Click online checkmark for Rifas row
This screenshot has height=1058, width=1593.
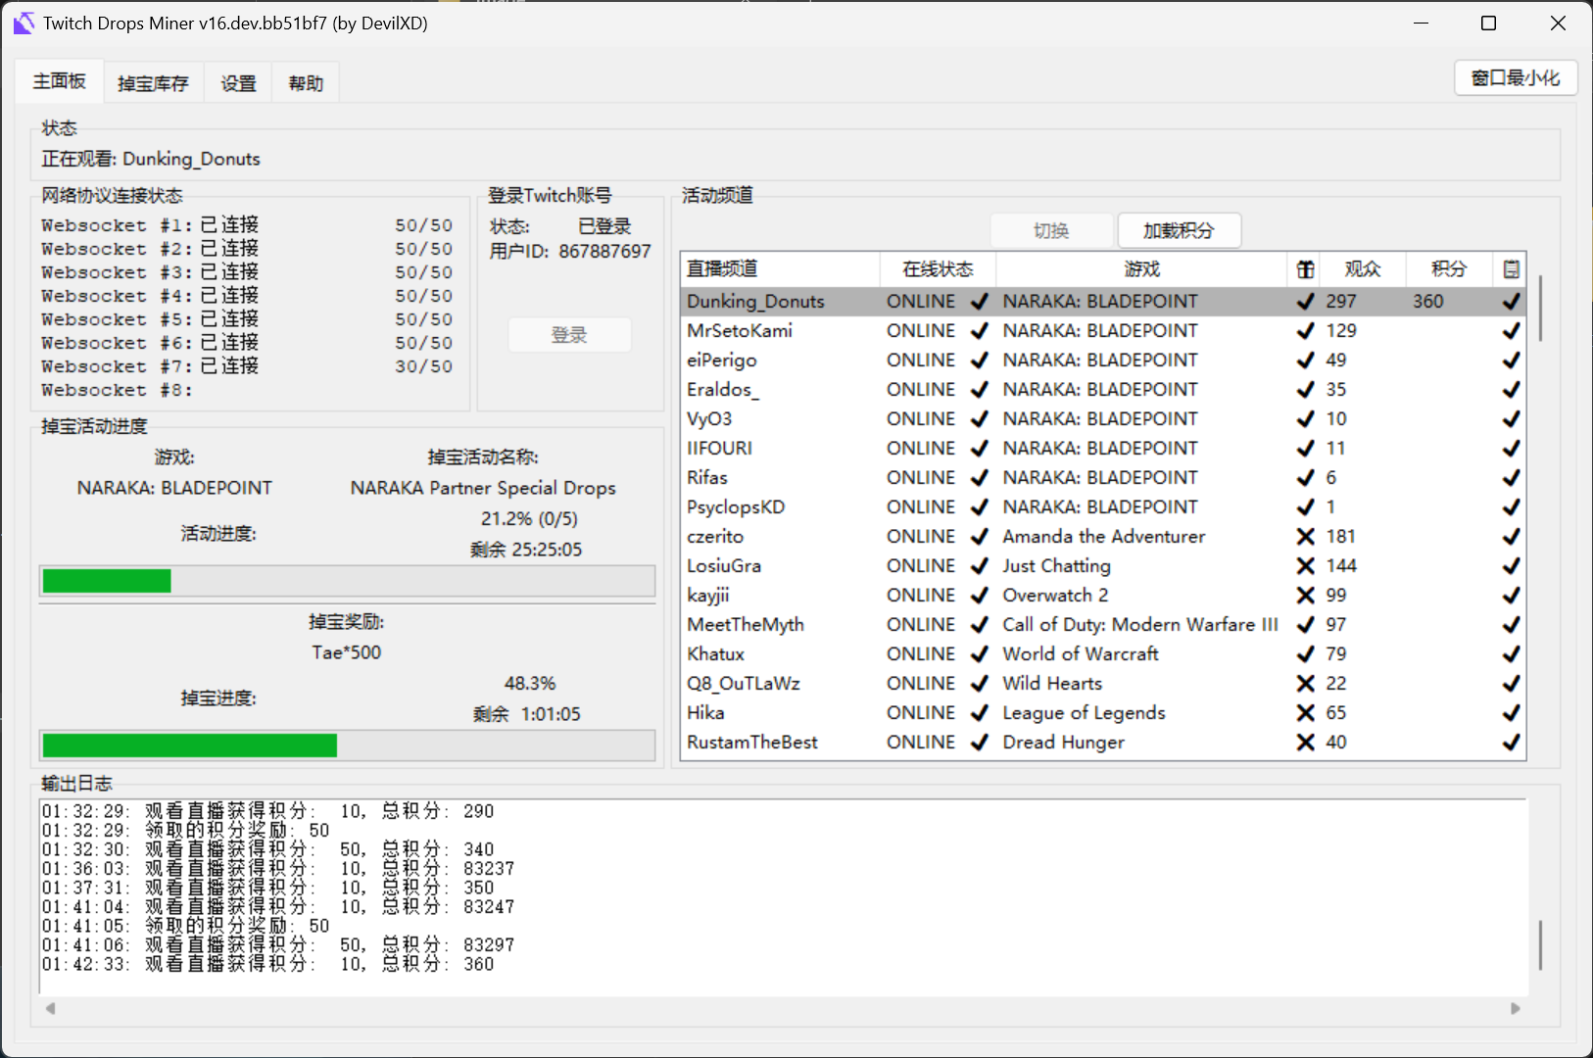[x=979, y=478]
